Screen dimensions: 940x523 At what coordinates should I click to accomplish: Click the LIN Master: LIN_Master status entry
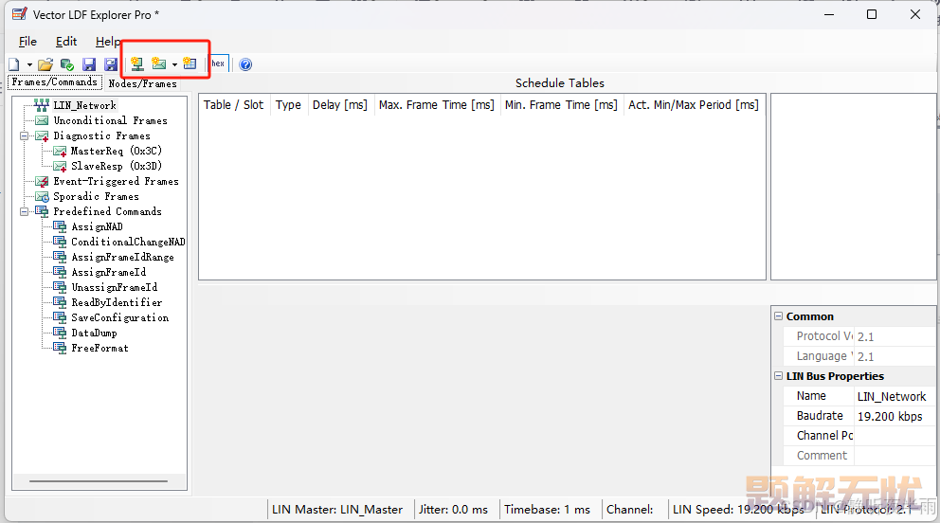pos(337,509)
